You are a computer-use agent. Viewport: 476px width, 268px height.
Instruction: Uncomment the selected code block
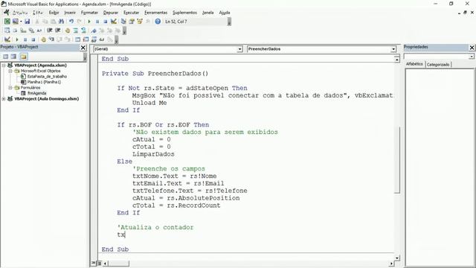83,31
